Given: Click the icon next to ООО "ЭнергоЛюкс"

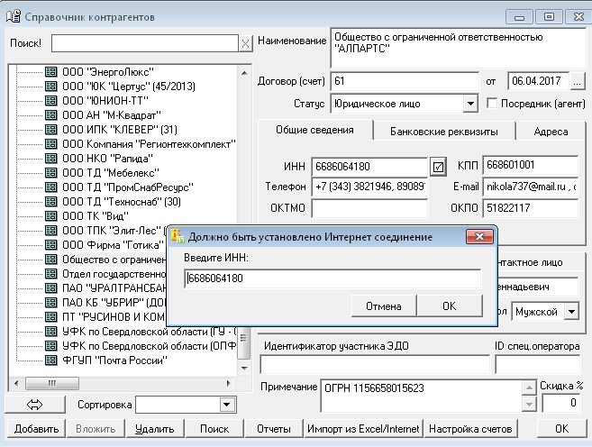Looking at the screenshot, I should click(50, 71).
